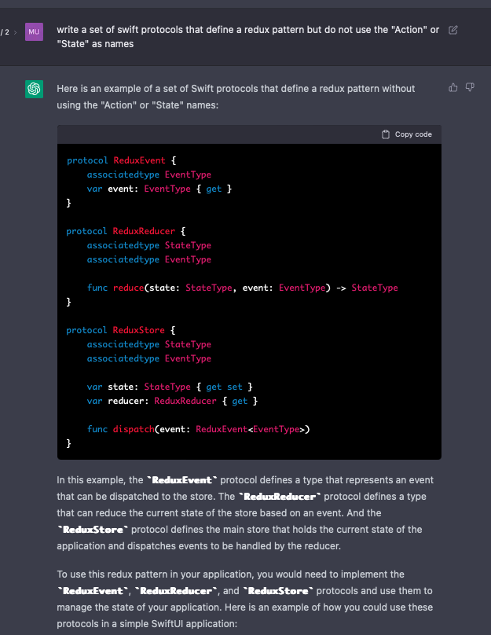Click the 'func dispatch' code line
Viewport: 491px width, 635px height.
click(x=199, y=429)
